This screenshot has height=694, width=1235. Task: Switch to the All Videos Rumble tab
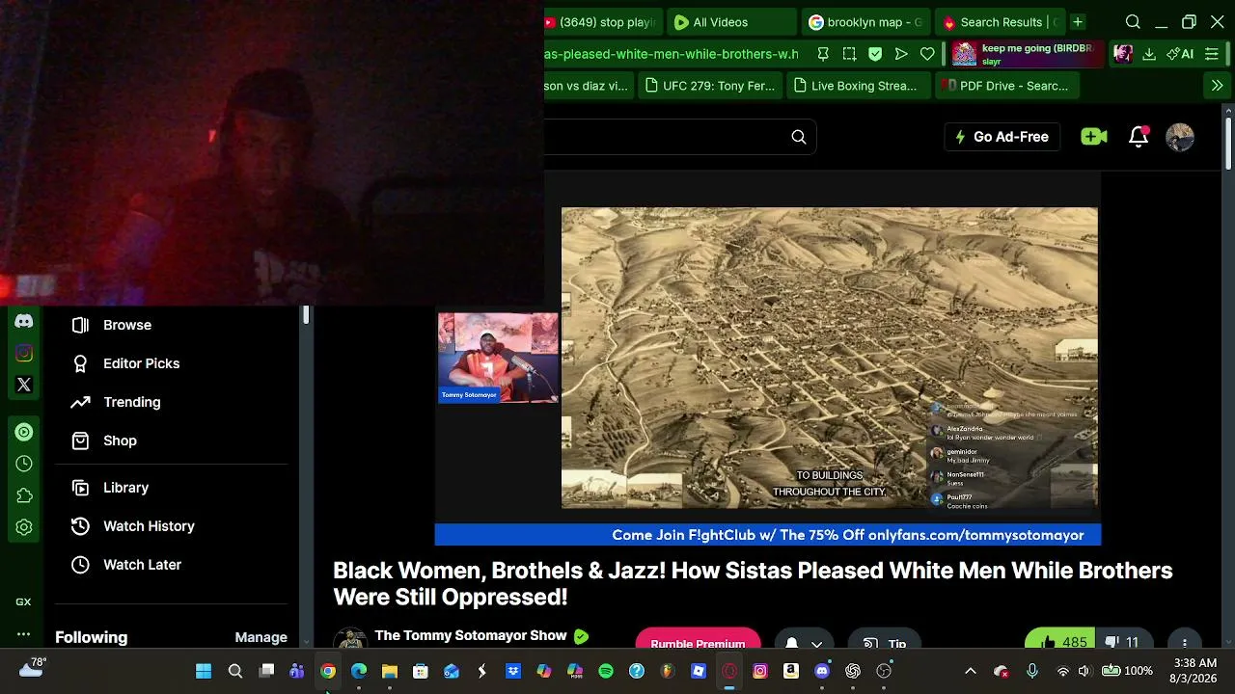[729, 22]
